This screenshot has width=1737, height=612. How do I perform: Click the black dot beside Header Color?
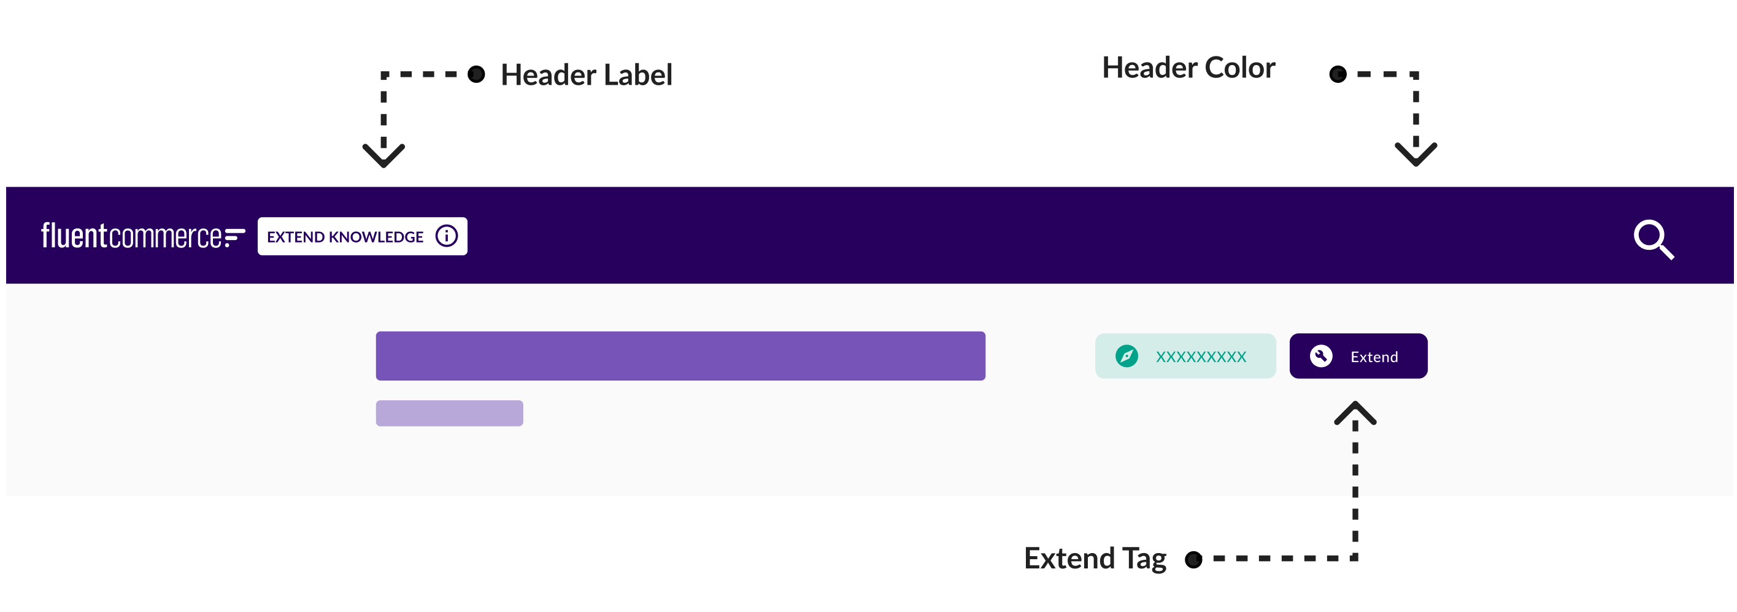(1338, 74)
